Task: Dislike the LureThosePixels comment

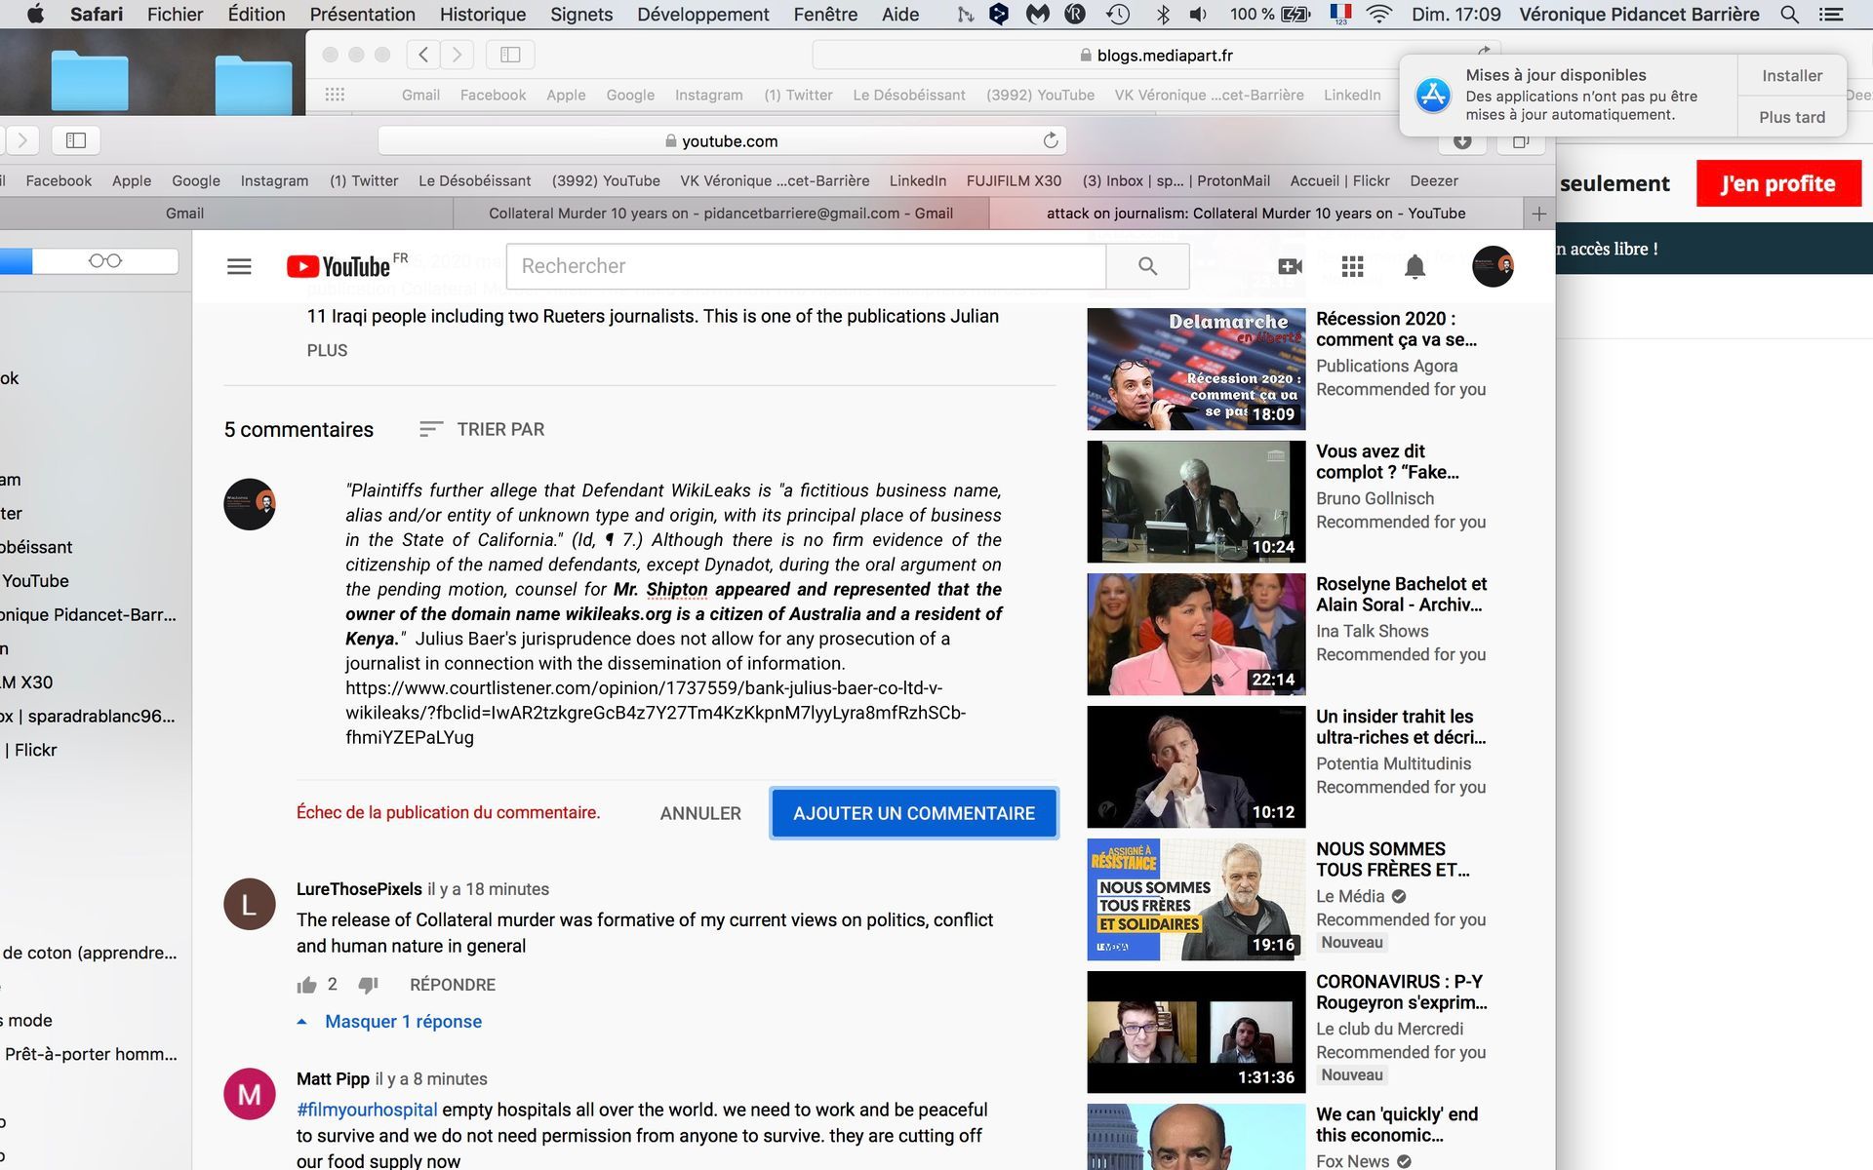Action: click(368, 985)
